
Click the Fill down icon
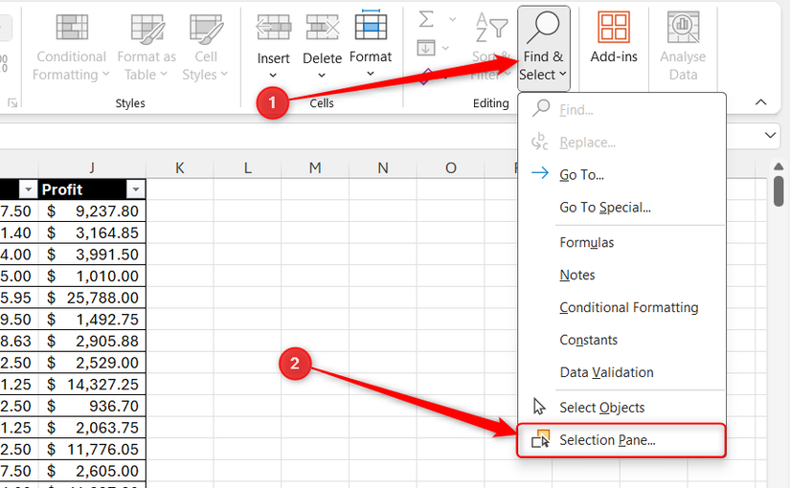[426, 49]
